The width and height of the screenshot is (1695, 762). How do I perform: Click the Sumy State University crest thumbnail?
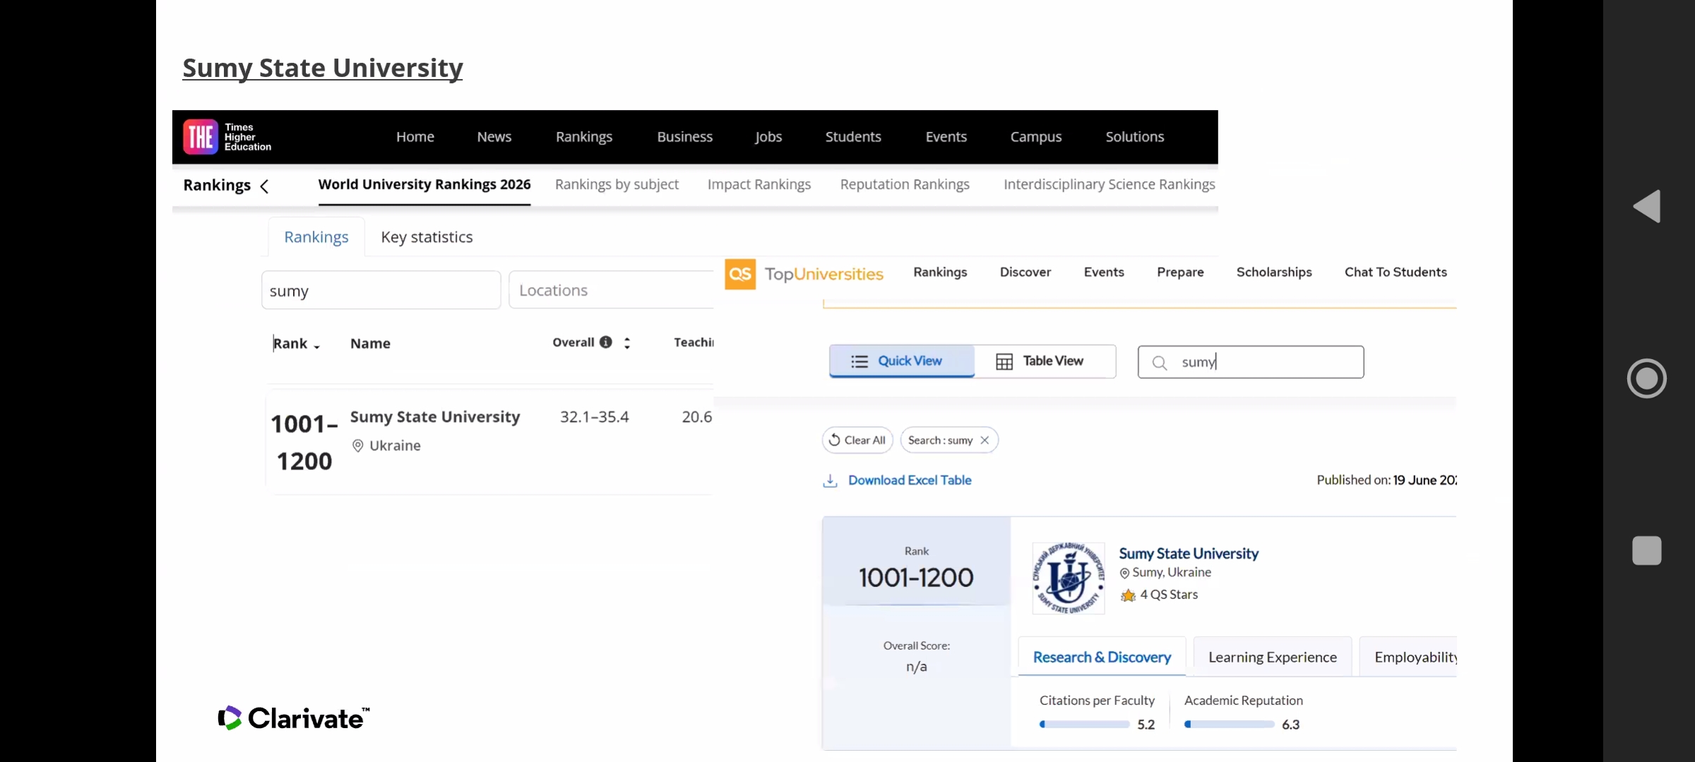pyautogui.click(x=1068, y=578)
